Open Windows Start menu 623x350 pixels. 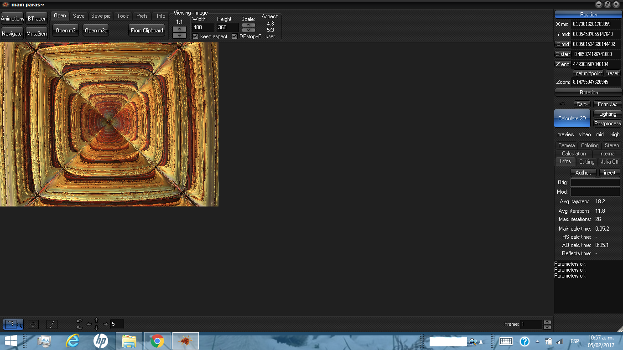pyautogui.click(x=10, y=341)
